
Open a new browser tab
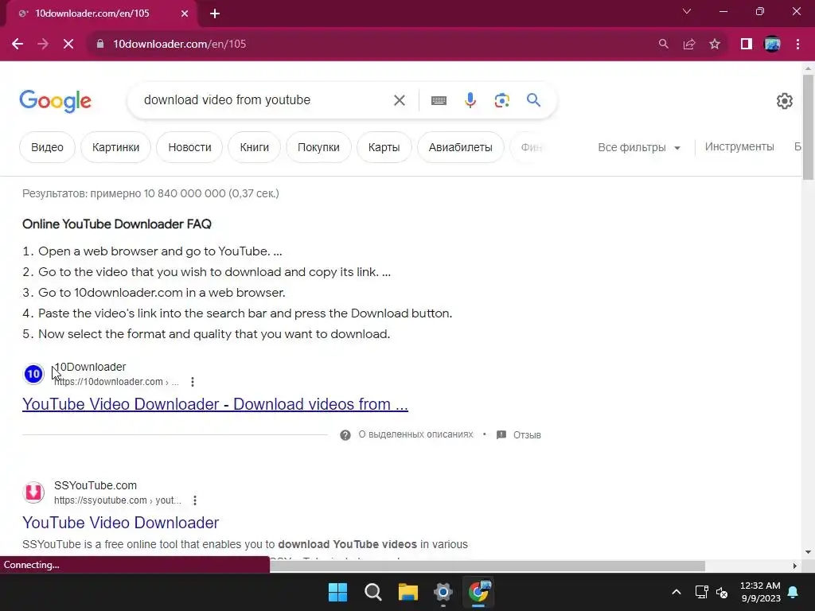pyautogui.click(x=215, y=14)
